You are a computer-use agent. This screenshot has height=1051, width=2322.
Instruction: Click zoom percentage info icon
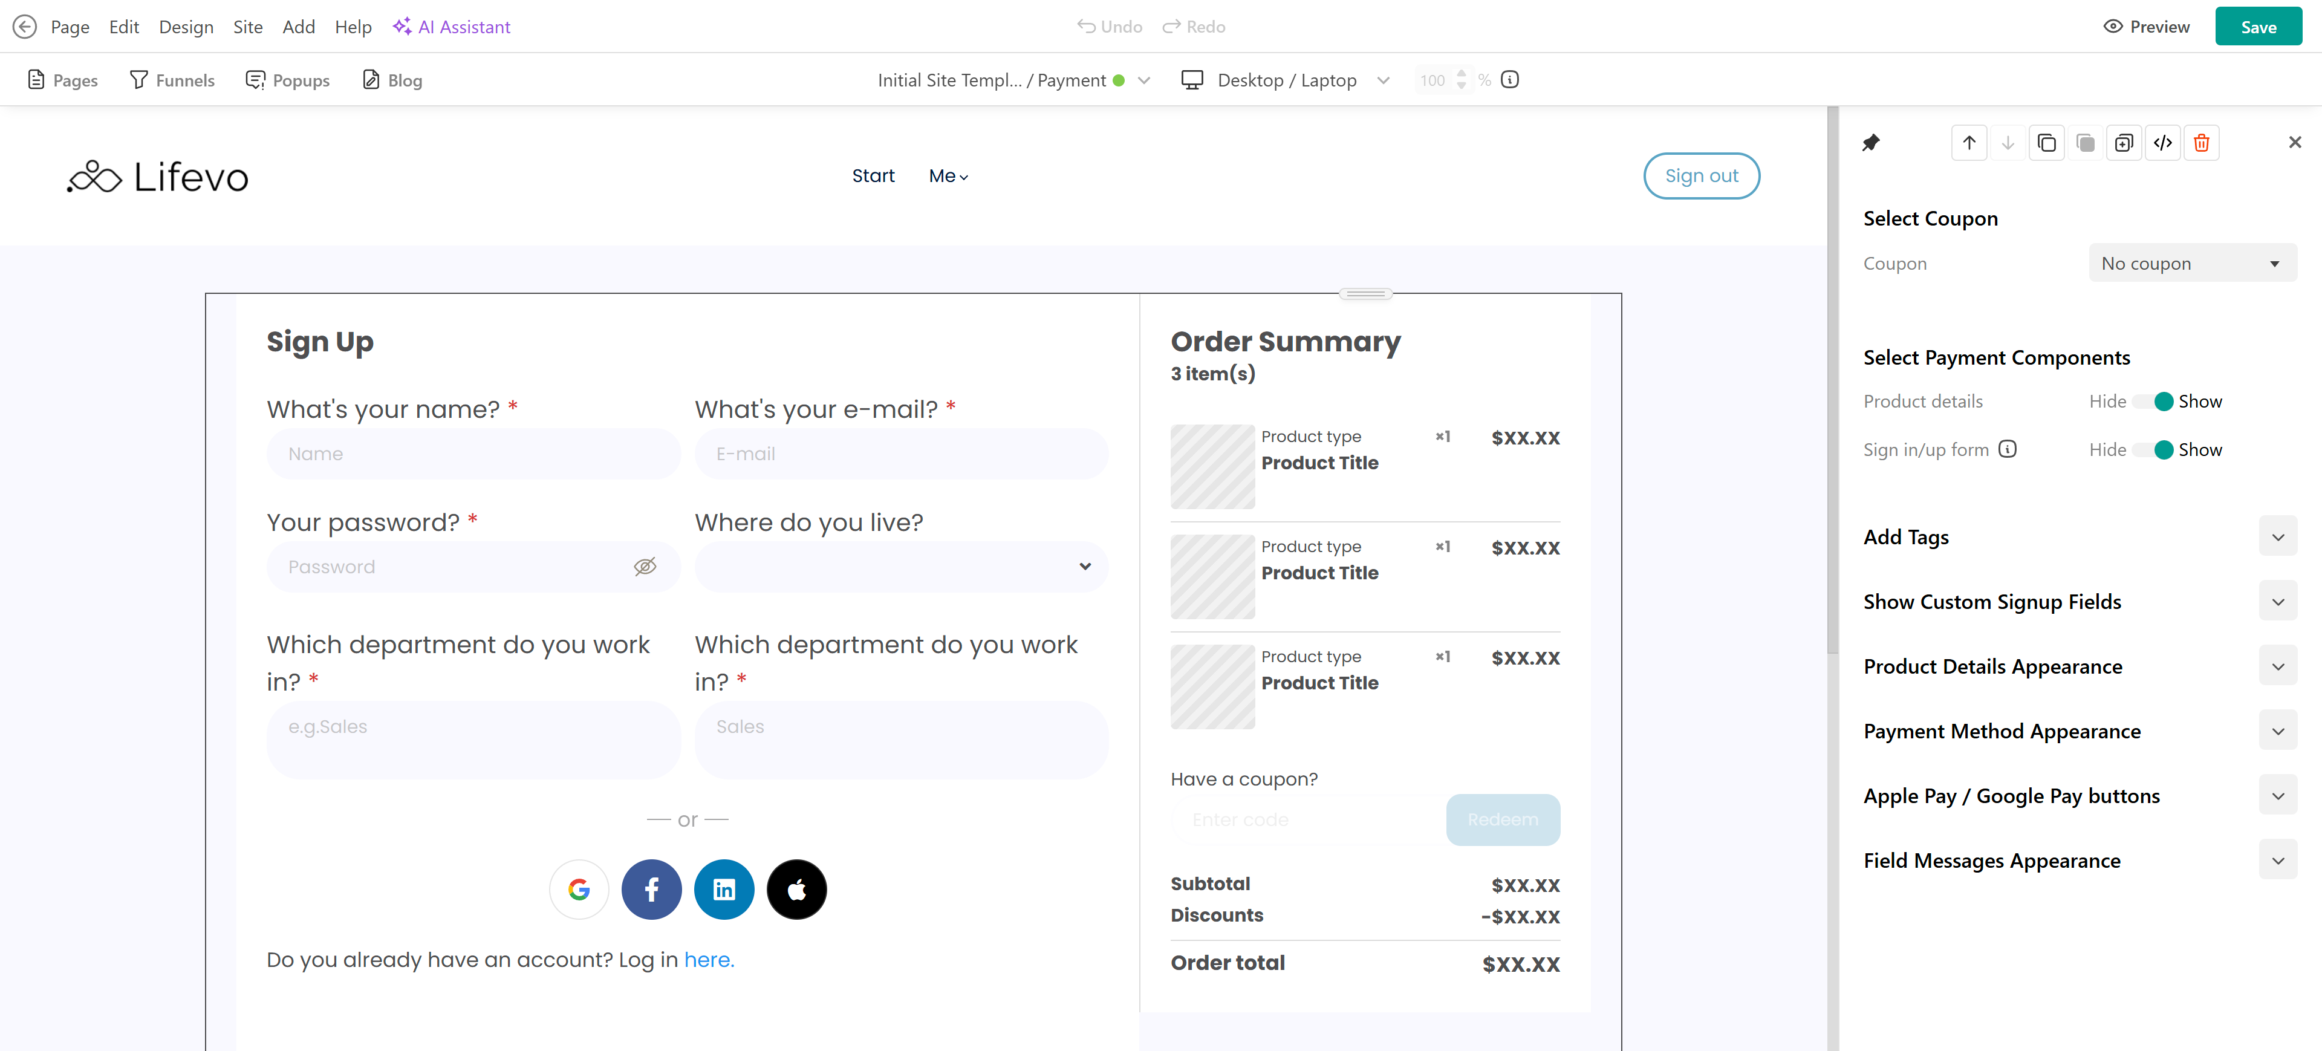pos(1510,79)
